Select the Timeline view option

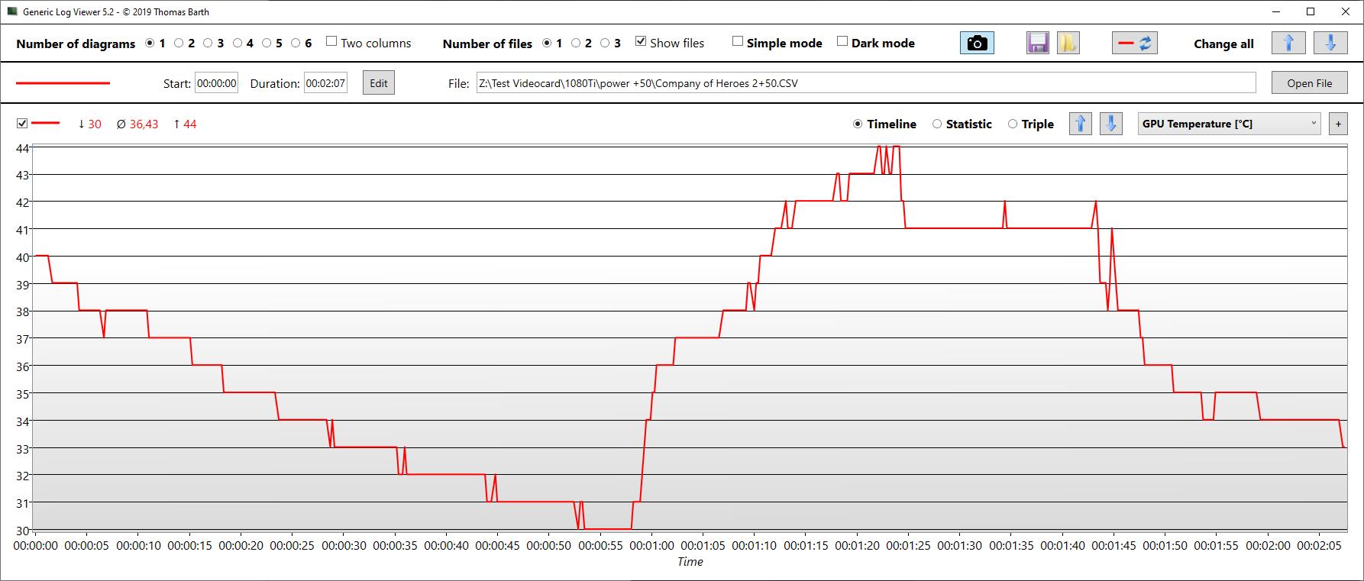[x=858, y=124]
